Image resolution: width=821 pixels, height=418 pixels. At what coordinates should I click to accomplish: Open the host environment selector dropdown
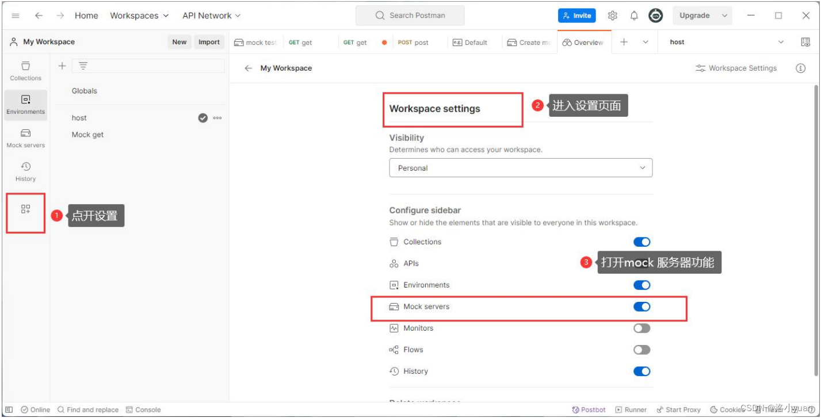pyautogui.click(x=727, y=42)
